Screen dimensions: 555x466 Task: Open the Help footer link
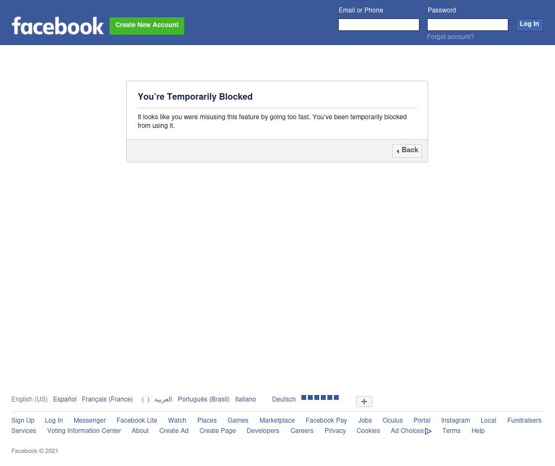click(x=478, y=431)
